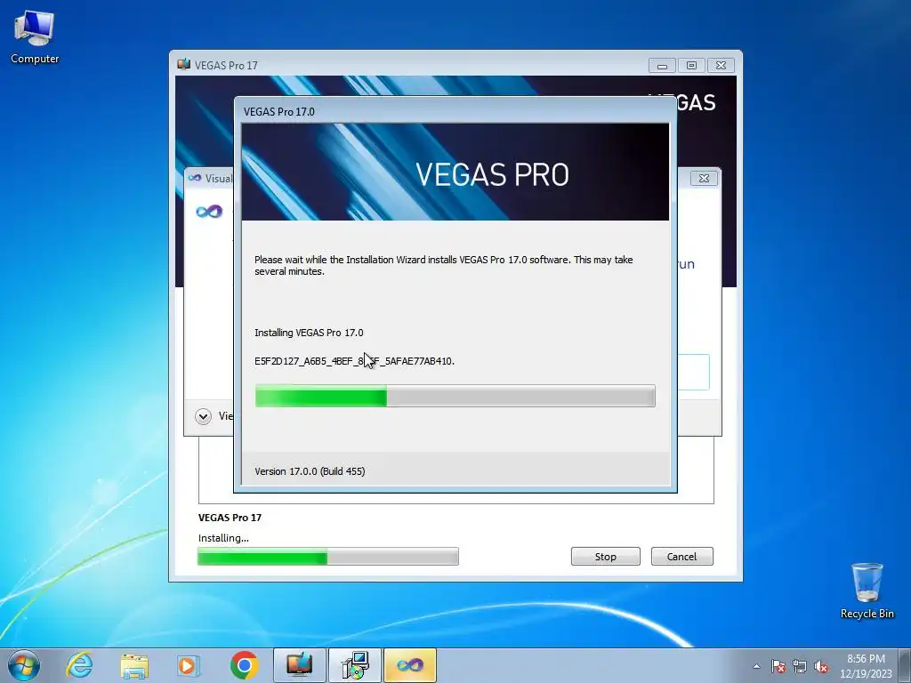Open the Recycle Bin desktop icon

[x=867, y=591]
